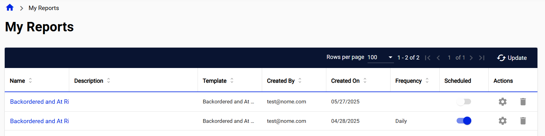The width and height of the screenshot is (545, 136).
Task: Enable scheduling for the 05/27/2025 report
Action: [464, 102]
